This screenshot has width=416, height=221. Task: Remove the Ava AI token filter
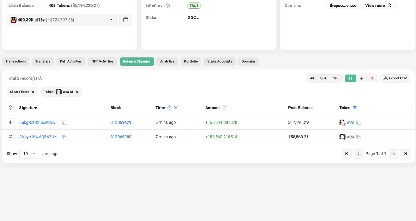point(77,92)
